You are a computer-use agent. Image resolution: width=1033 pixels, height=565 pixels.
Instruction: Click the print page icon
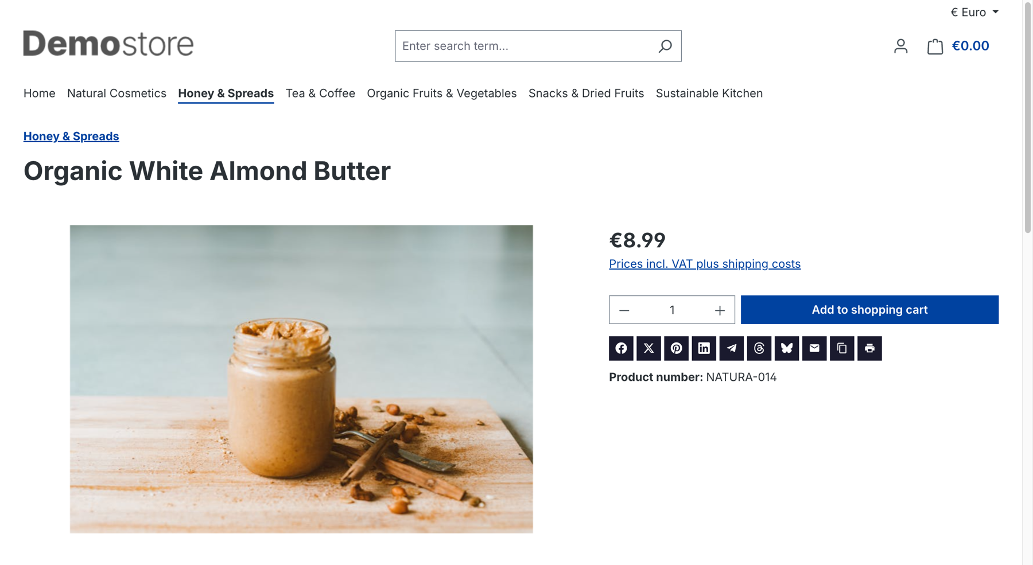(869, 348)
